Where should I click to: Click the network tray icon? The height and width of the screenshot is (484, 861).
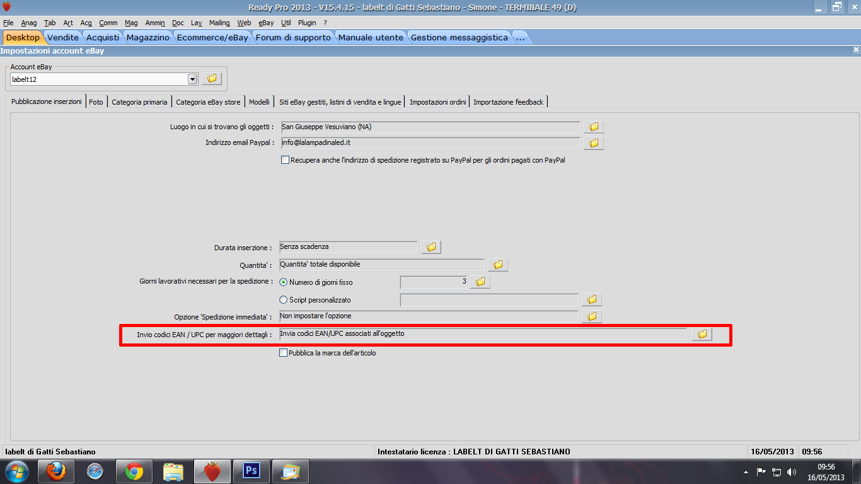pos(777,471)
